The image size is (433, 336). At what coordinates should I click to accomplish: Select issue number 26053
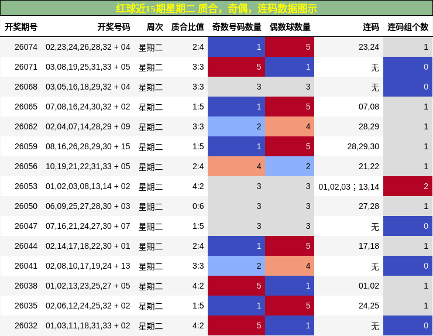pyautogui.click(x=26, y=186)
